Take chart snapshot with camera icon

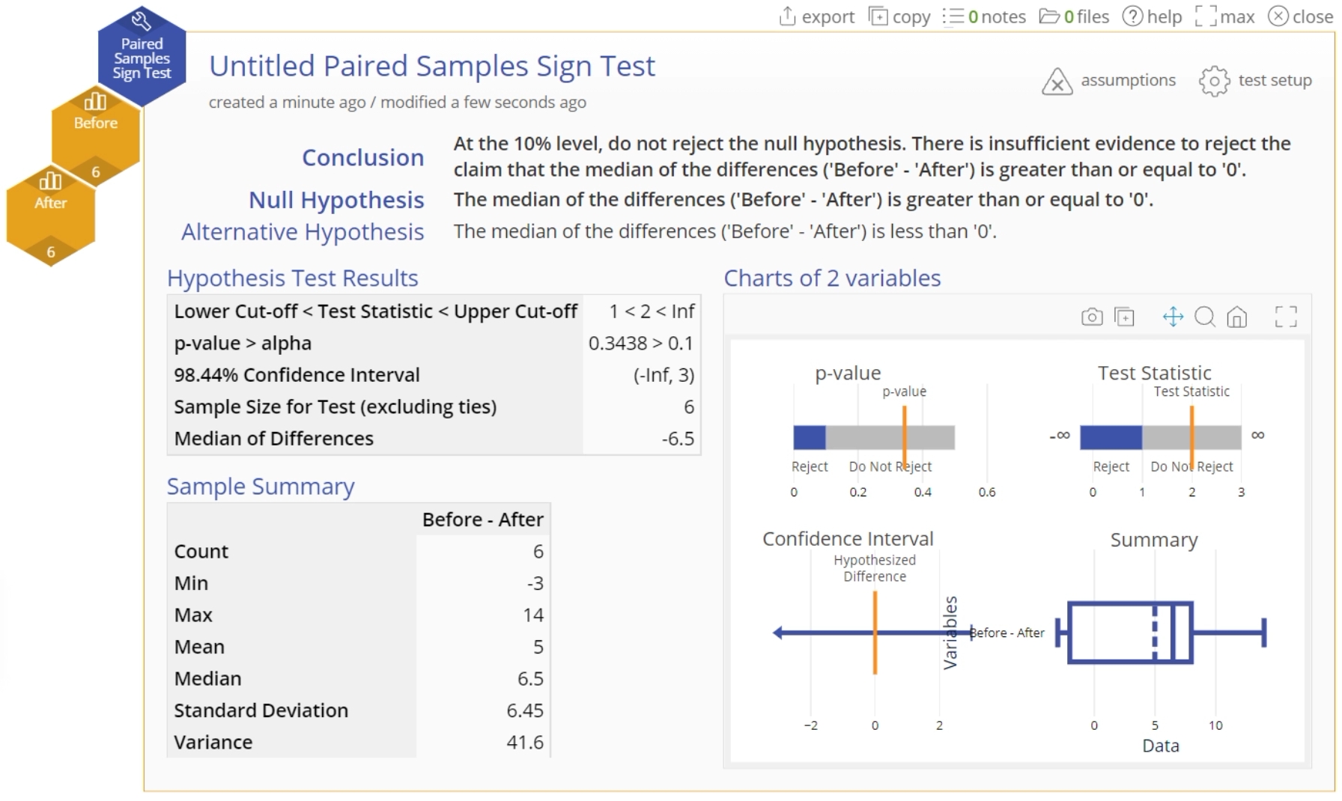point(1092,317)
